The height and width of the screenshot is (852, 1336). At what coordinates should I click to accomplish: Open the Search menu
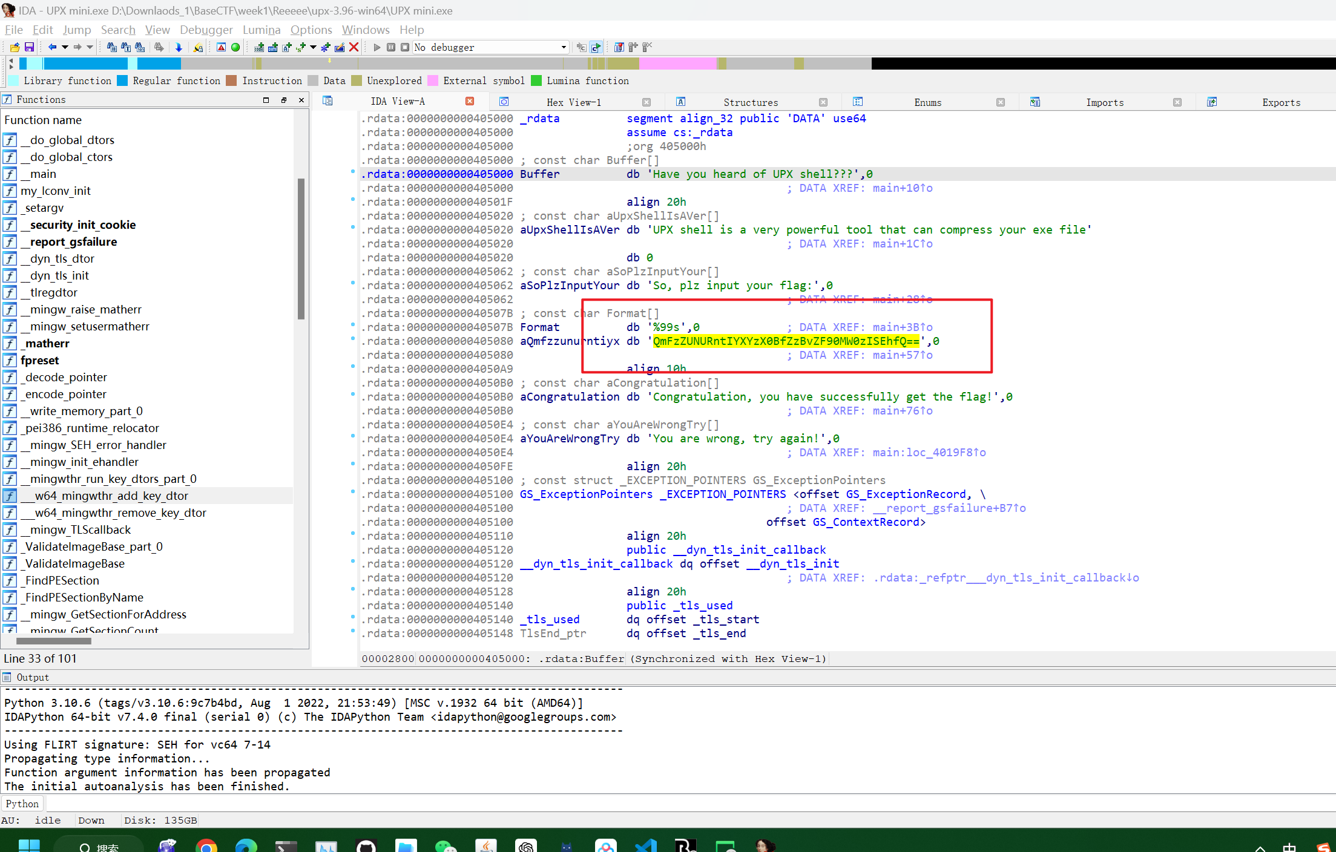click(x=118, y=30)
